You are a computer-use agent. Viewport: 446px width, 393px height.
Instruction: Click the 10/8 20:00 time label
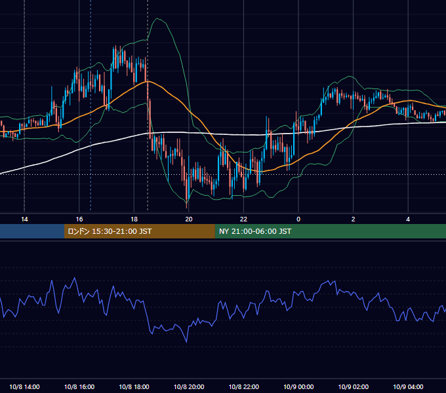(189, 386)
